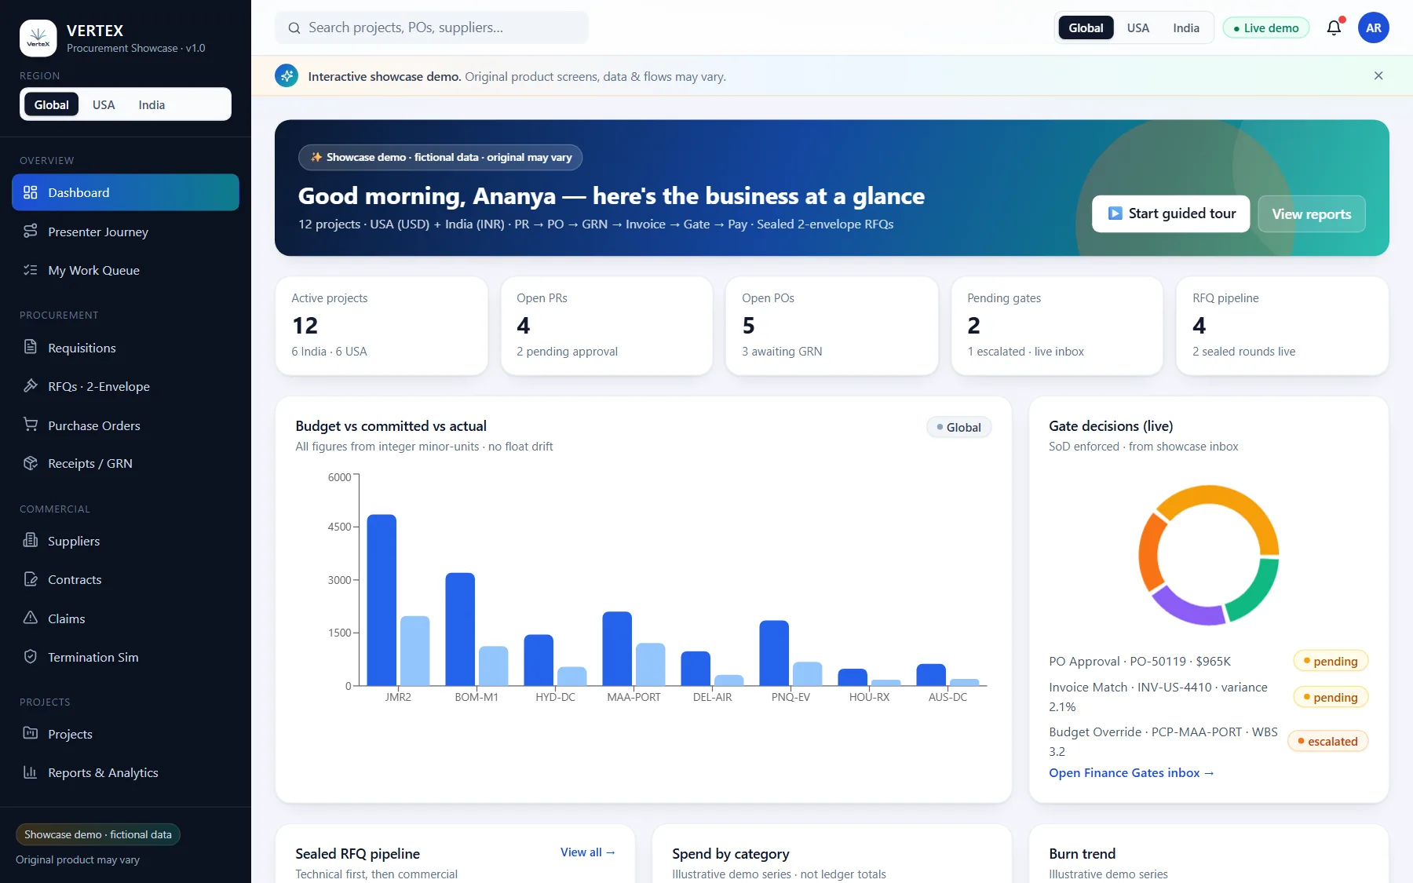Click the escalated badge for Budget Override
The height and width of the screenshot is (883, 1413).
[1327, 741]
